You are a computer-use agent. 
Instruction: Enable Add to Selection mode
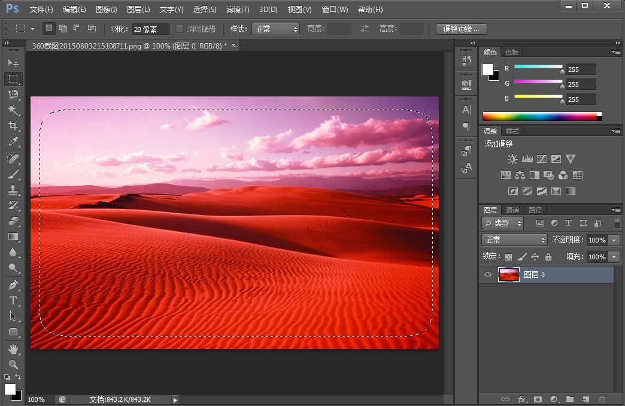(x=63, y=28)
